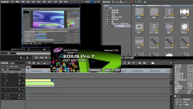Expand the 1 A audio track triangle
The width and height of the screenshot is (193, 109).
[x=5, y=95]
